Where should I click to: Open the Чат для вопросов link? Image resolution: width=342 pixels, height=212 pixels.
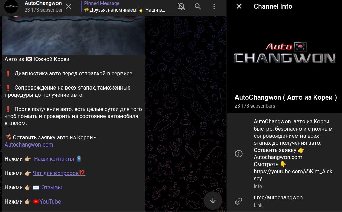[55, 173]
